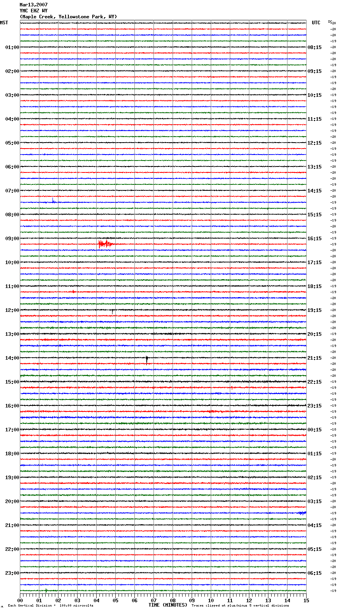Click the TIME (MINUTES) axis title
The width and height of the screenshot is (338, 611).
point(168,605)
